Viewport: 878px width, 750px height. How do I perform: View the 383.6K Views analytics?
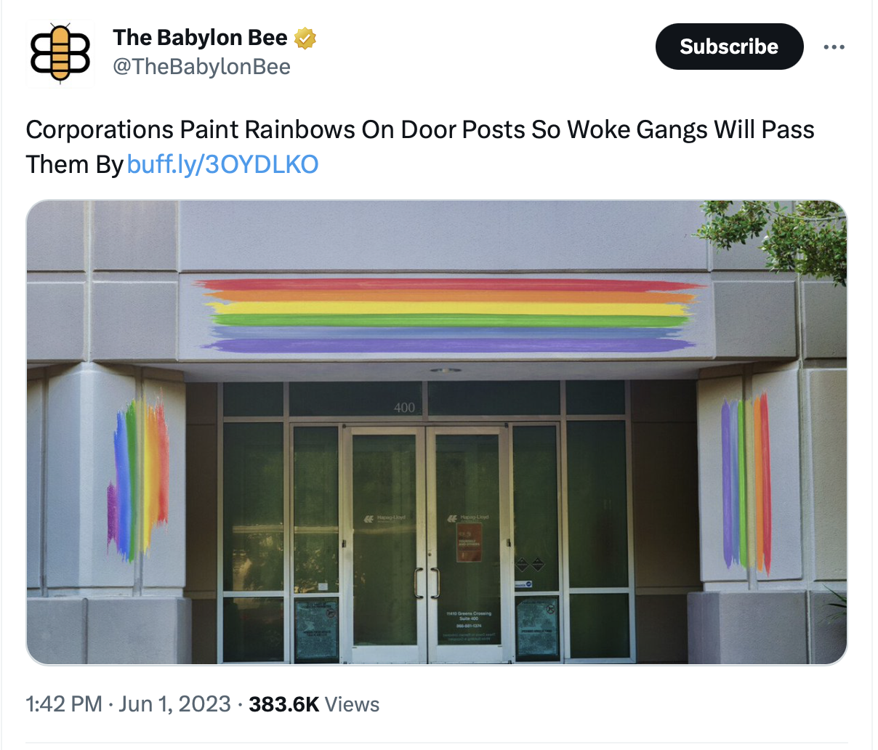tap(314, 704)
